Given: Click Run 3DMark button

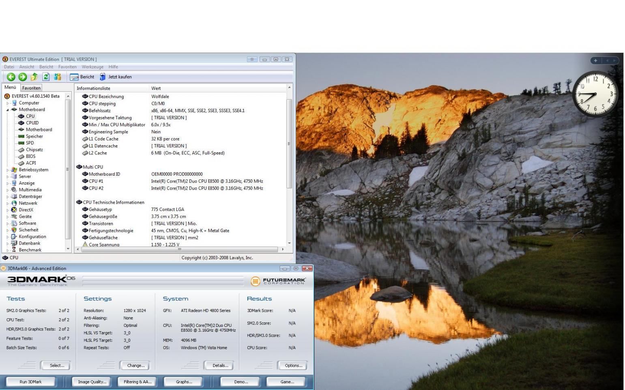Looking at the screenshot, I should coord(31,382).
